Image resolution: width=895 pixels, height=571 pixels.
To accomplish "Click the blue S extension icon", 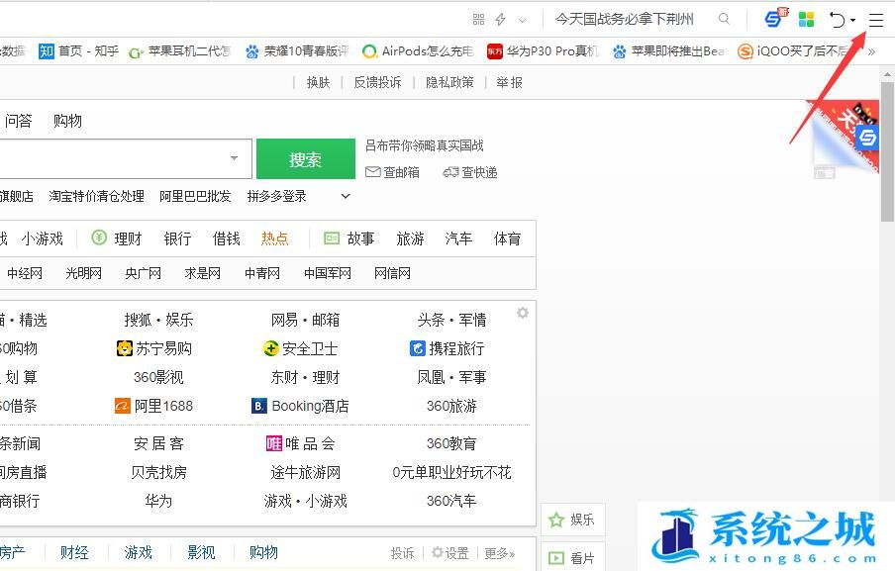I will (x=774, y=19).
